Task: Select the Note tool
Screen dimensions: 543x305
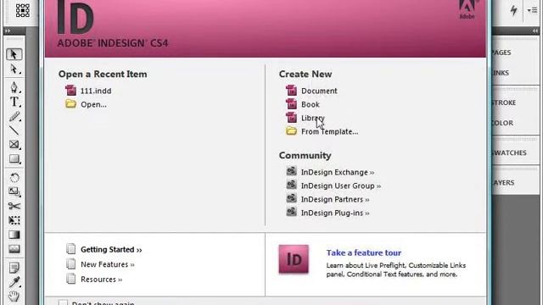Action: pyautogui.click(x=14, y=268)
